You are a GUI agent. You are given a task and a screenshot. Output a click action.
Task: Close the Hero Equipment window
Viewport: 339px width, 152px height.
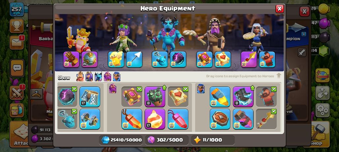click(280, 9)
